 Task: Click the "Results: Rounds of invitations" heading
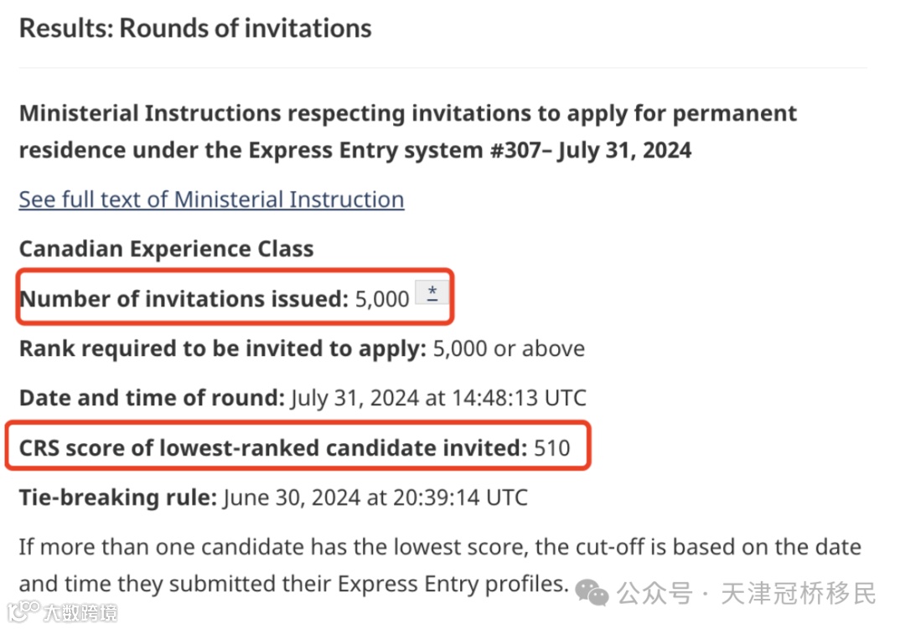click(195, 28)
